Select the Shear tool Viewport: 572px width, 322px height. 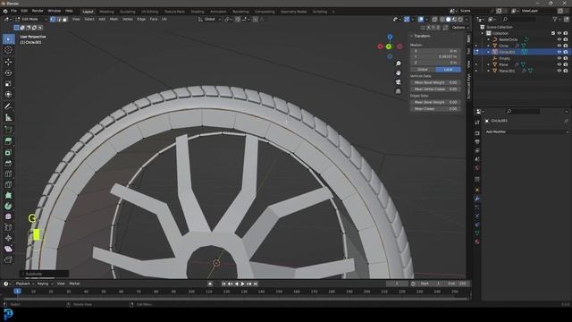(x=8, y=249)
